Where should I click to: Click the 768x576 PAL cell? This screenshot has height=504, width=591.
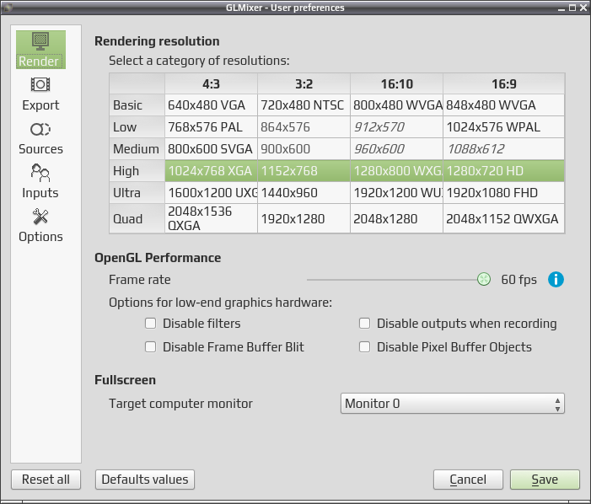(211, 127)
